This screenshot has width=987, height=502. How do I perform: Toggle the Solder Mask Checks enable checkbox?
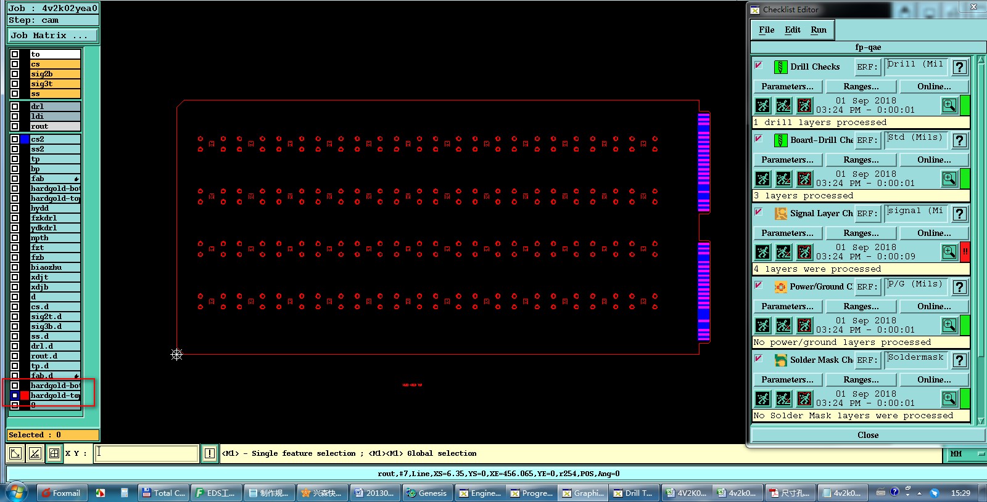click(759, 358)
